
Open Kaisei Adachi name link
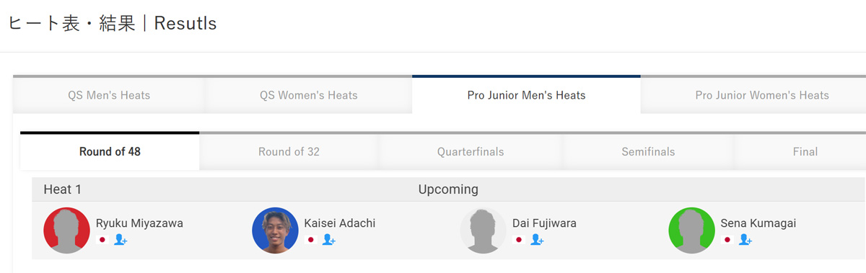pyautogui.click(x=339, y=223)
